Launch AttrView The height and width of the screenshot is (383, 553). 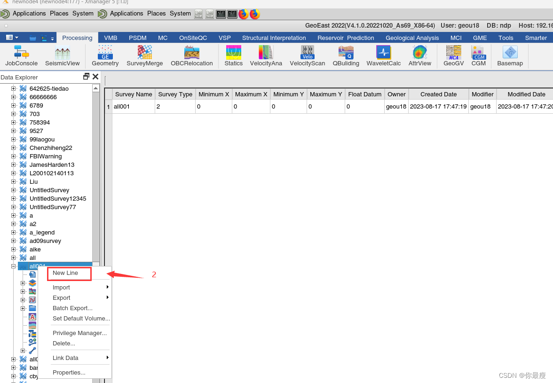[x=419, y=55]
